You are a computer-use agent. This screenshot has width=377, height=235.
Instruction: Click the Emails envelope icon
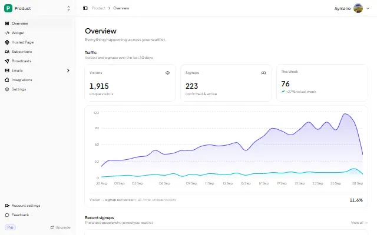(x=7, y=70)
